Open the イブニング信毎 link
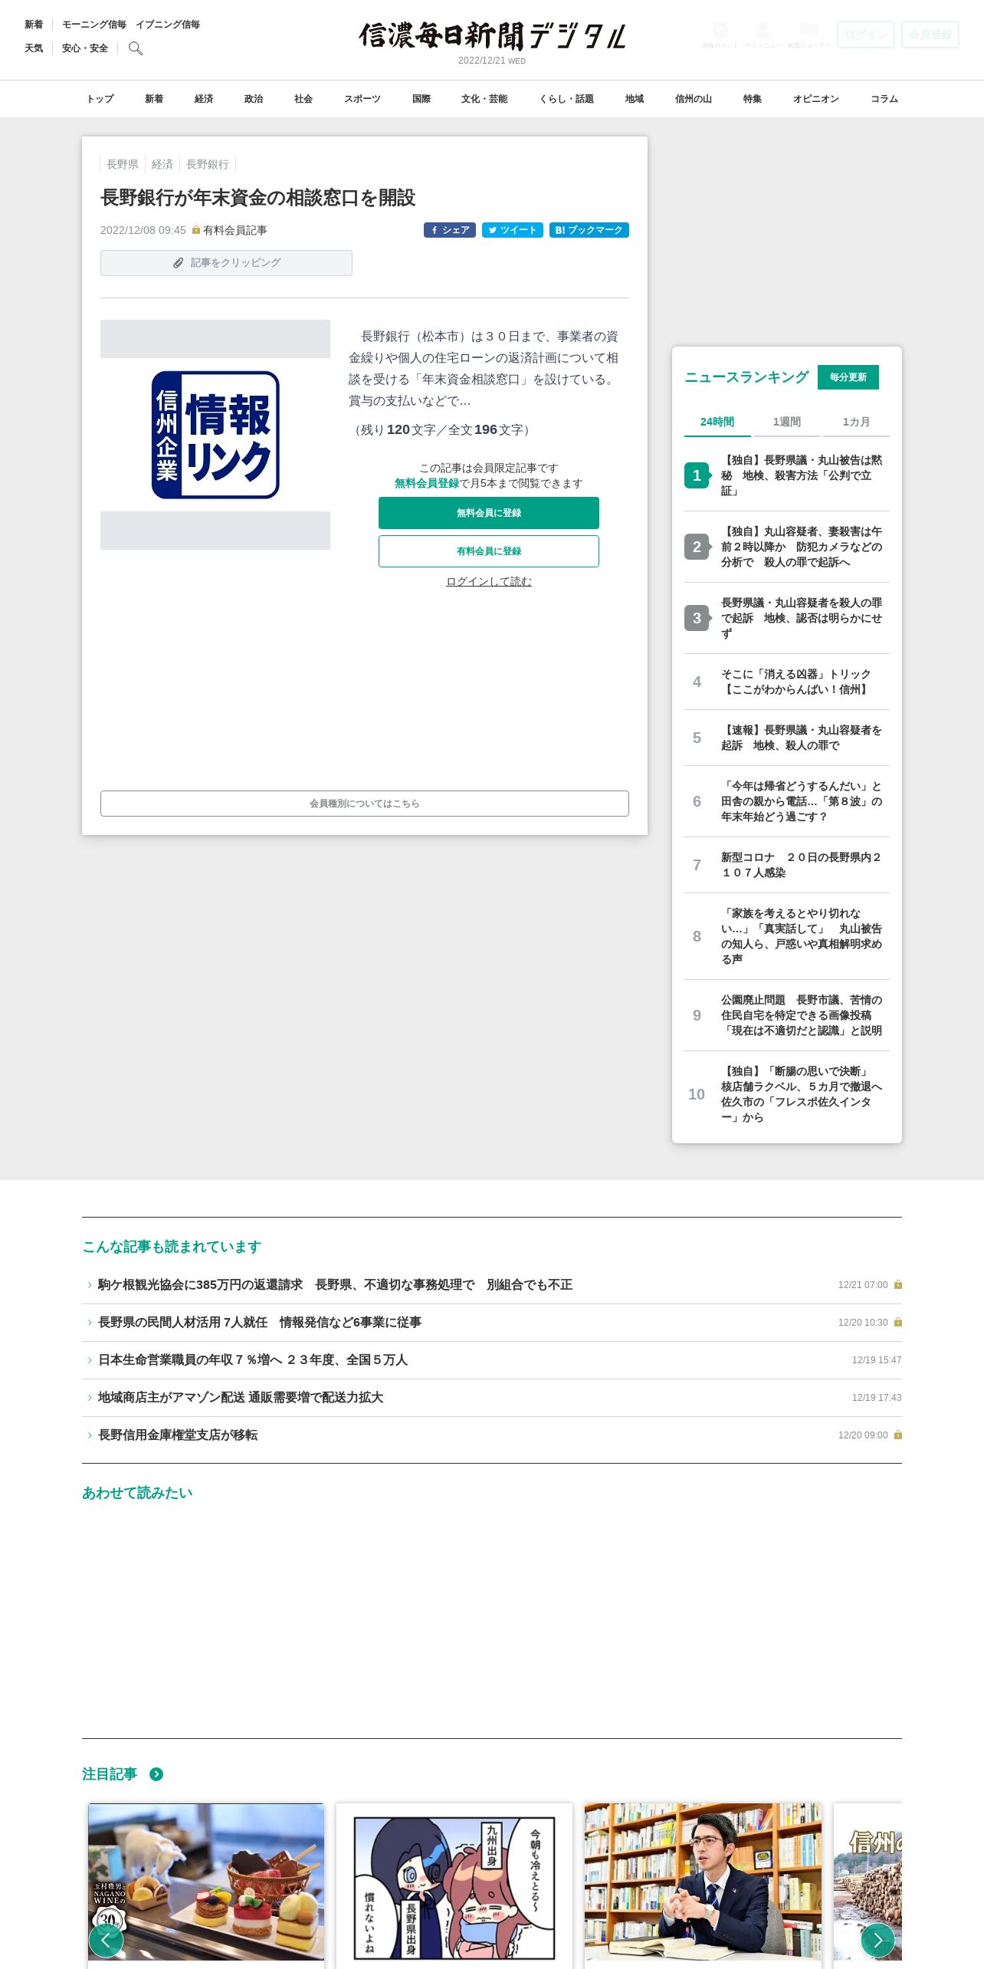Screen dimensions: 984x1969 tap(168, 25)
